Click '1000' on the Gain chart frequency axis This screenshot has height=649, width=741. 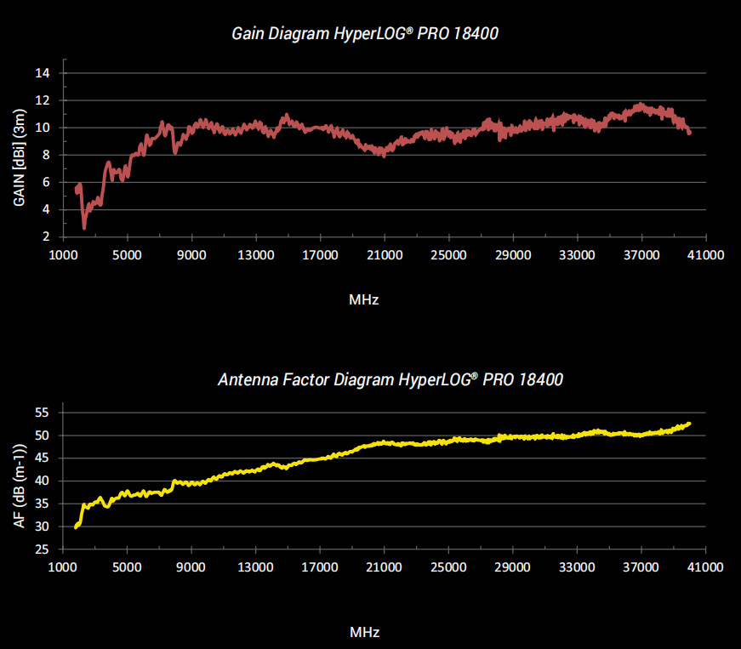pyautogui.click(x=63, y=255)
